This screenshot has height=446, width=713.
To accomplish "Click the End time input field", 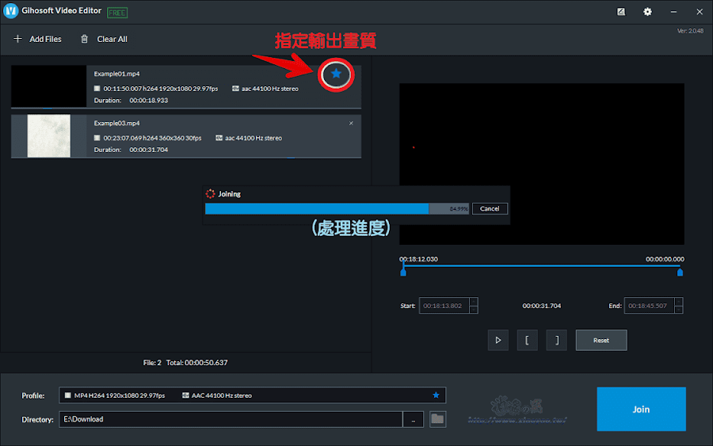I will click(x=649, y=306).
